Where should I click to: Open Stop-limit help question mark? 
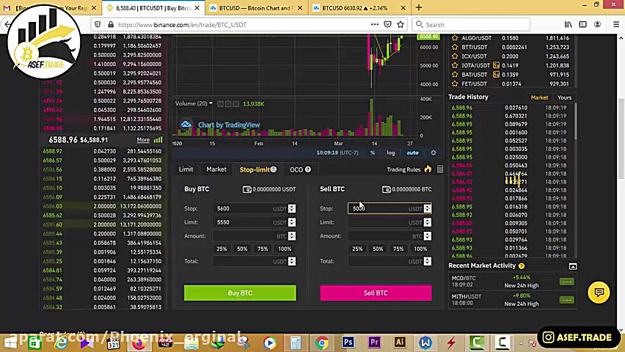(x=274, y=169)
